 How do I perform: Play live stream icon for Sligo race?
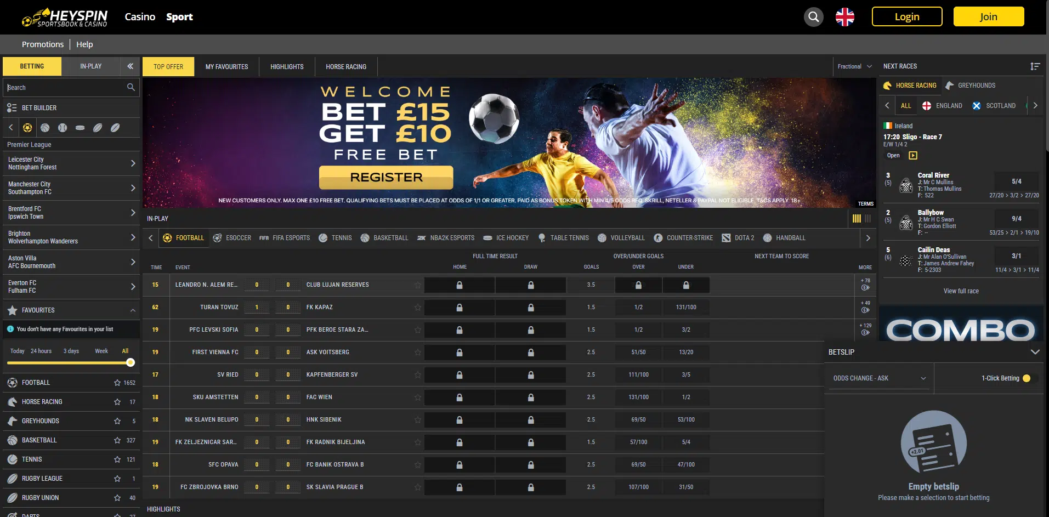point(913,156)
